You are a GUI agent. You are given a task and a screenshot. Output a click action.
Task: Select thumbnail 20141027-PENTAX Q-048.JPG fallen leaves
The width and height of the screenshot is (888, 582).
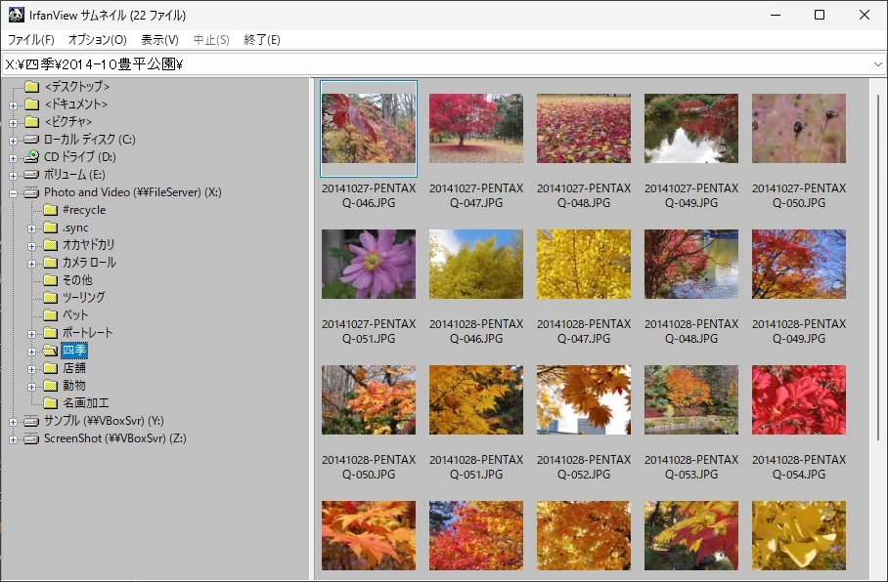[x=584, y=128]
